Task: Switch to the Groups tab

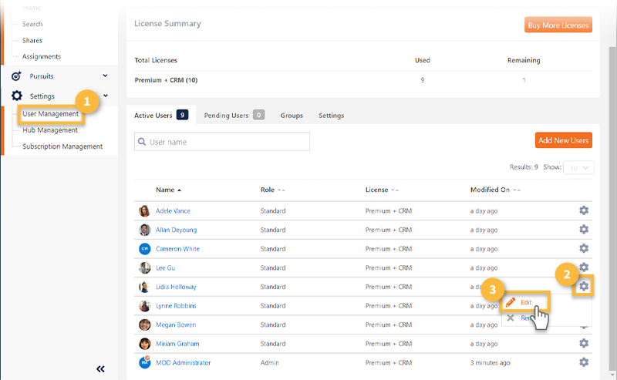Action: click(x=292, y=116)
